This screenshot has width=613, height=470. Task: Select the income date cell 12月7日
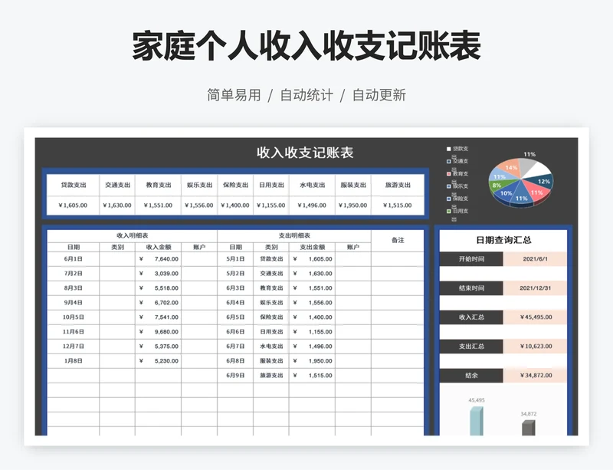coord(73,347)
